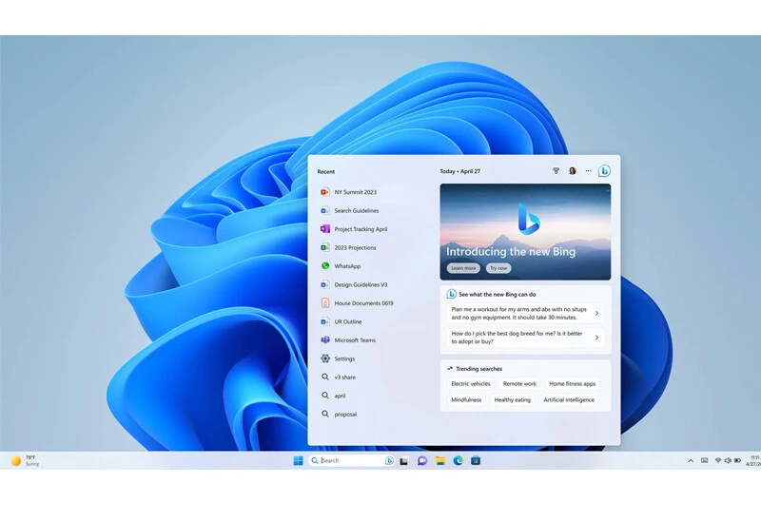
Task: Search trending Home fitness apps chip
Action: [x=573, y=384]
